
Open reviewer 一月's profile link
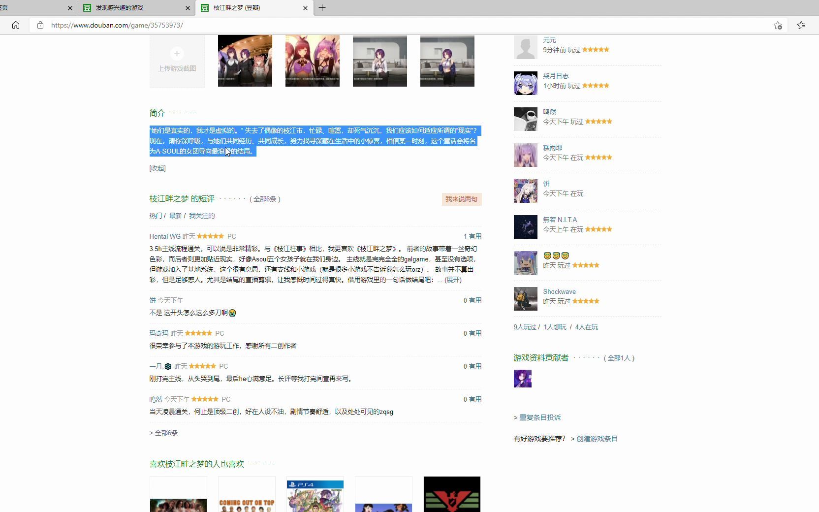(x=160, y=366)
